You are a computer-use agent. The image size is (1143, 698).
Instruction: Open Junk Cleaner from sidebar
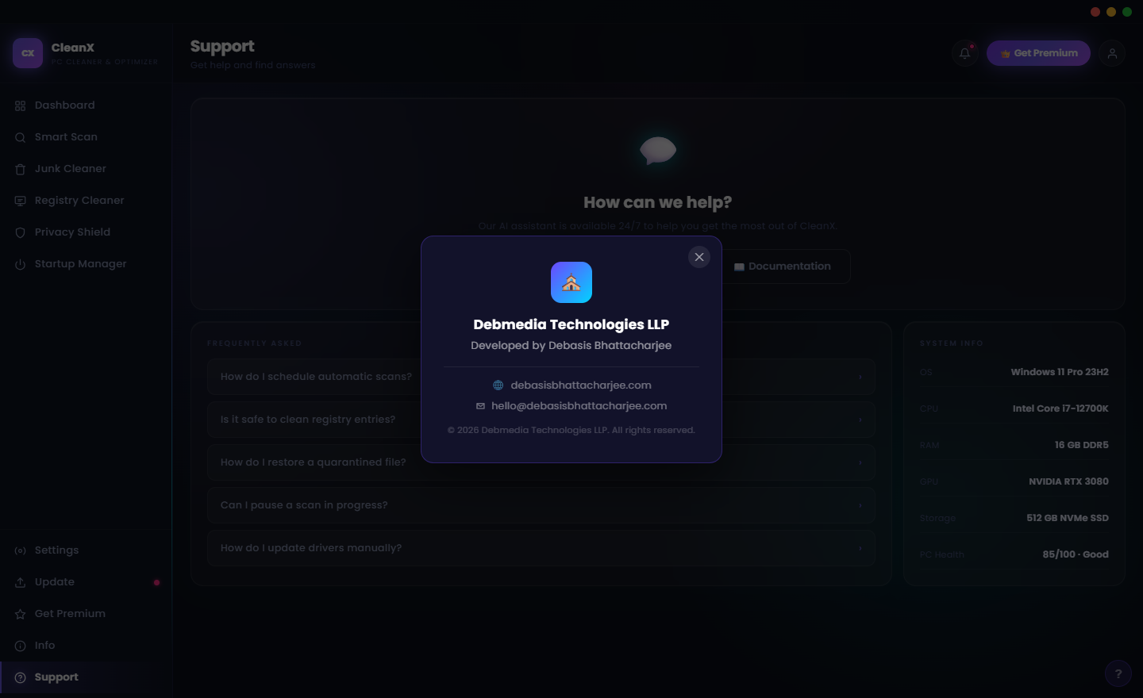point(86,169)
